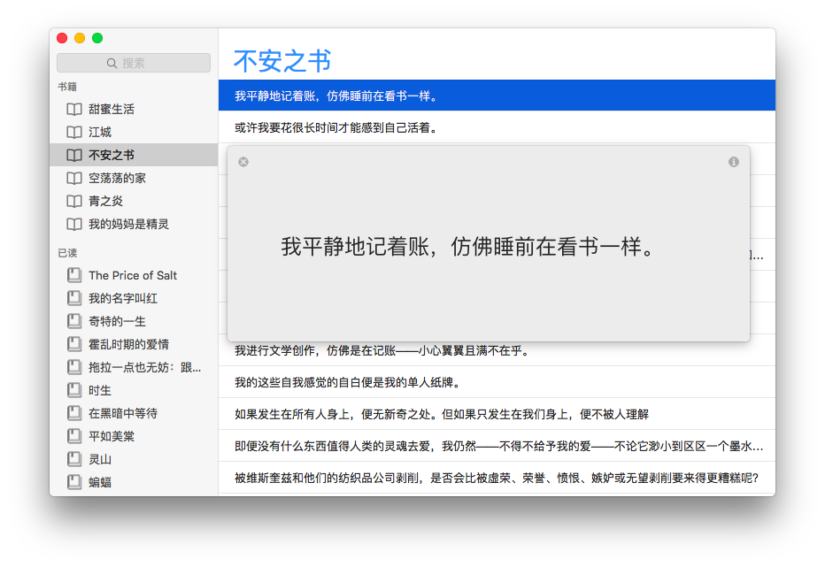Click the finished-book icon beside The Price of Salt
Screen dimensions: 825x567
pyautogui.click(x=74, y=275)
